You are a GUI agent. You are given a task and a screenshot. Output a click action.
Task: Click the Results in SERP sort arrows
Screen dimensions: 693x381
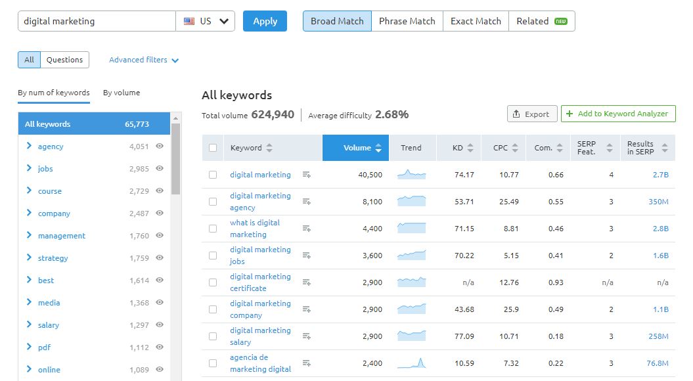pyautogui.click(x=665, y=148)
